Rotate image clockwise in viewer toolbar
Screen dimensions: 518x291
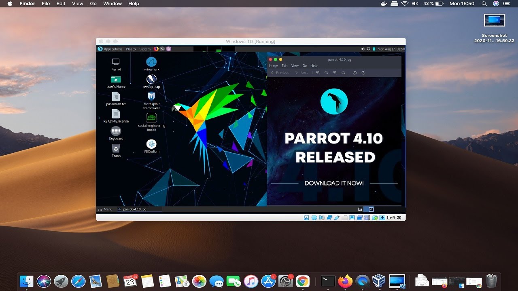pos(363,73)
